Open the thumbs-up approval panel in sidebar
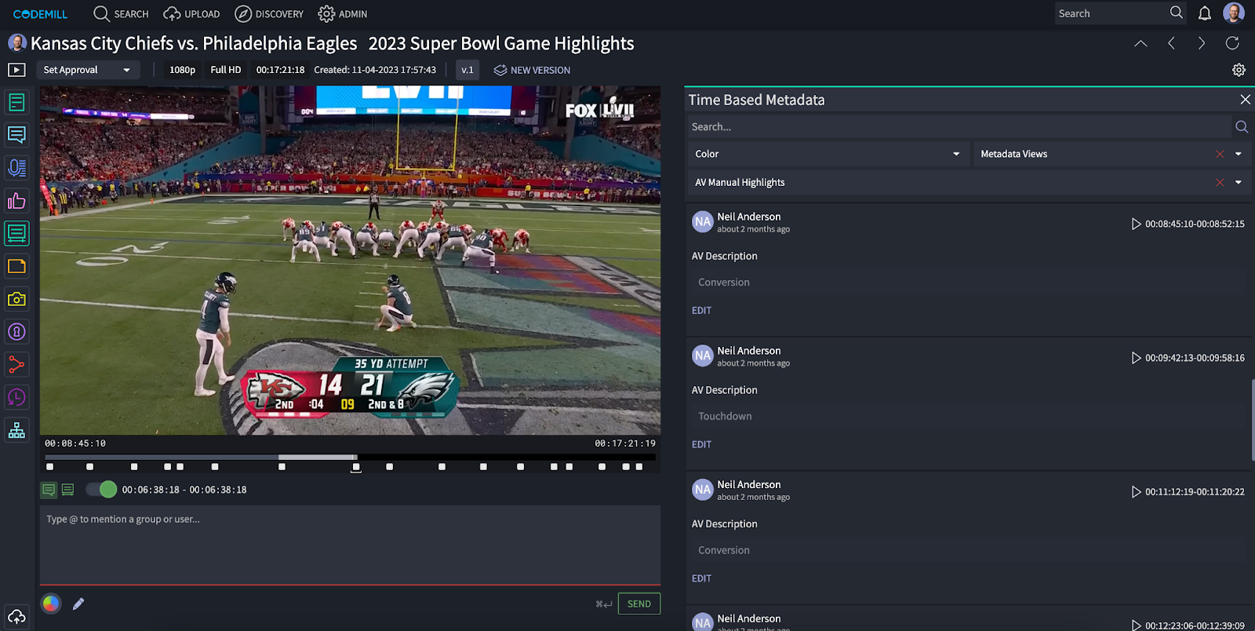Viewport: 1255px width, 631px height. coord(16,201)
